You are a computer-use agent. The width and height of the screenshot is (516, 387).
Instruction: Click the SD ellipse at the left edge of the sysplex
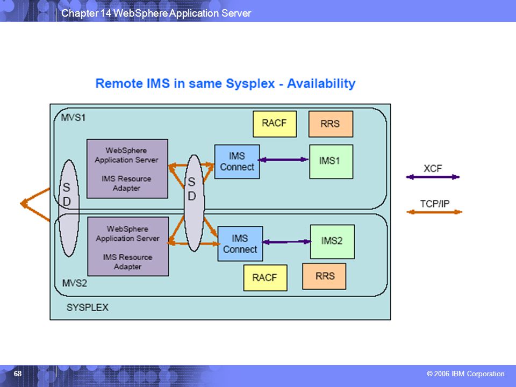[x=69, y=208]
